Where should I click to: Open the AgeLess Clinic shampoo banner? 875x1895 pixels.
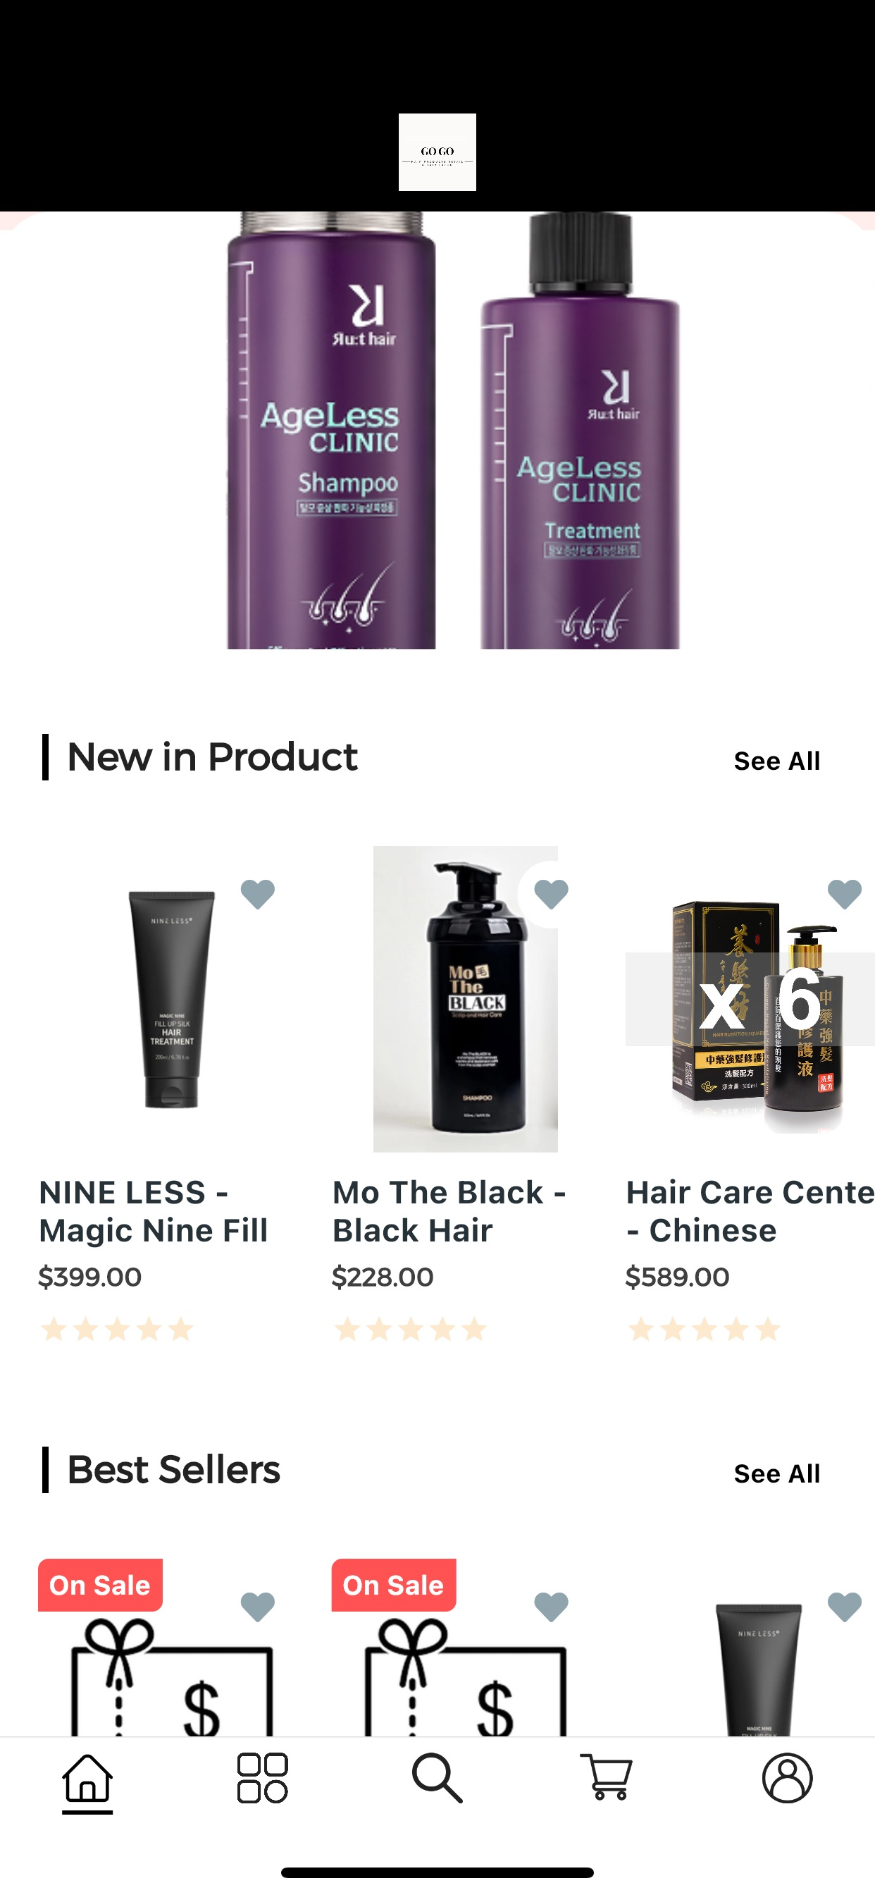437,430
